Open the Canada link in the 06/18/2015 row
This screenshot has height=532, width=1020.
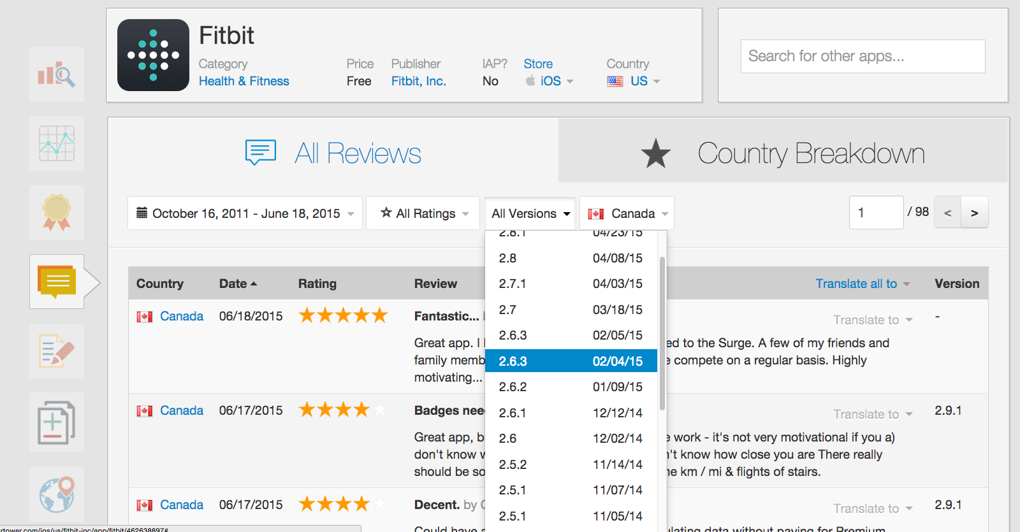(x=182, y=316)
